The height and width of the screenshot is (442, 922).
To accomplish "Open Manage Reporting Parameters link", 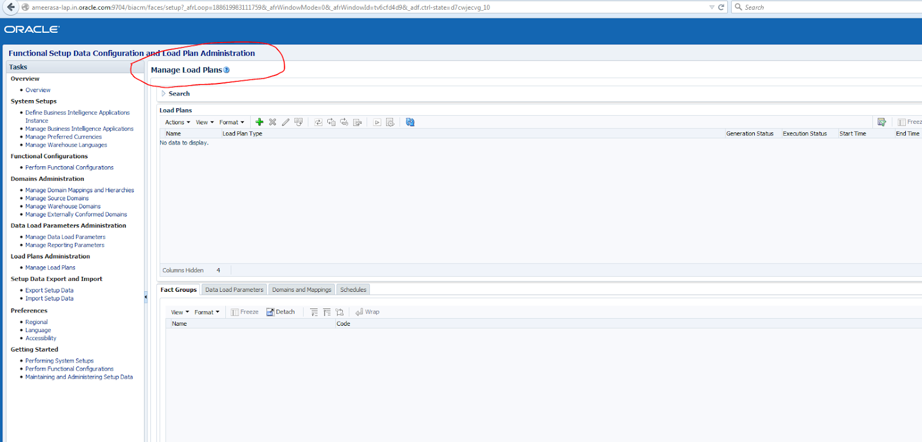I will pyautogui.click(x=65, y=245).
